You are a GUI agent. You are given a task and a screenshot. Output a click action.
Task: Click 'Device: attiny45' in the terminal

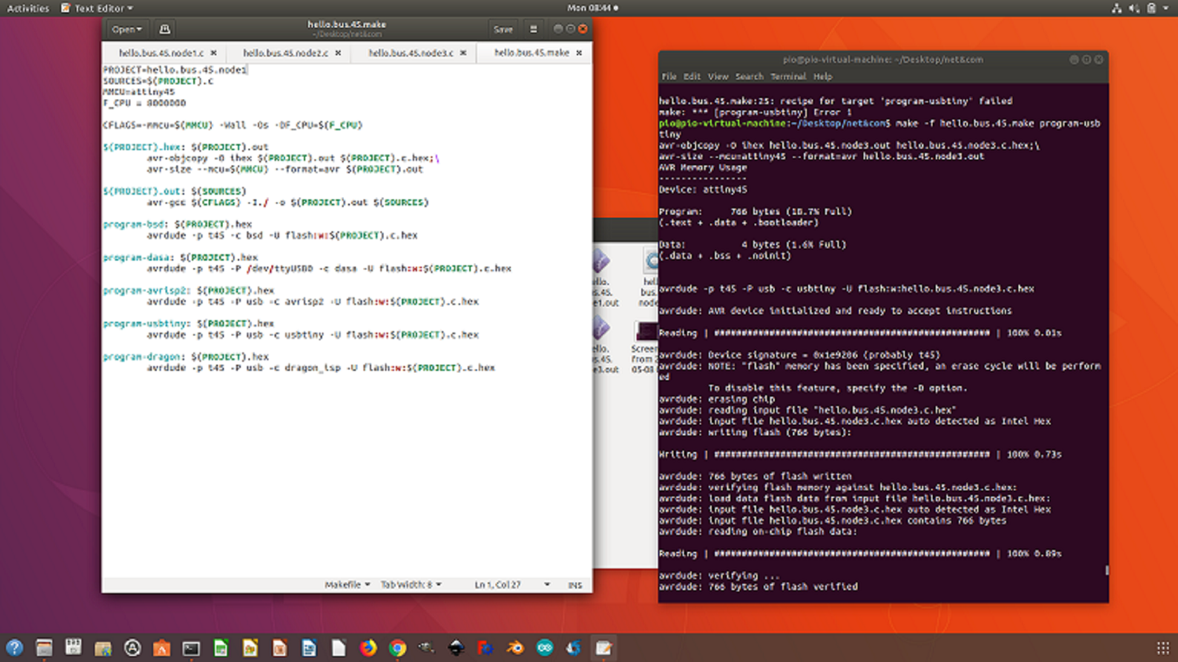703,189
